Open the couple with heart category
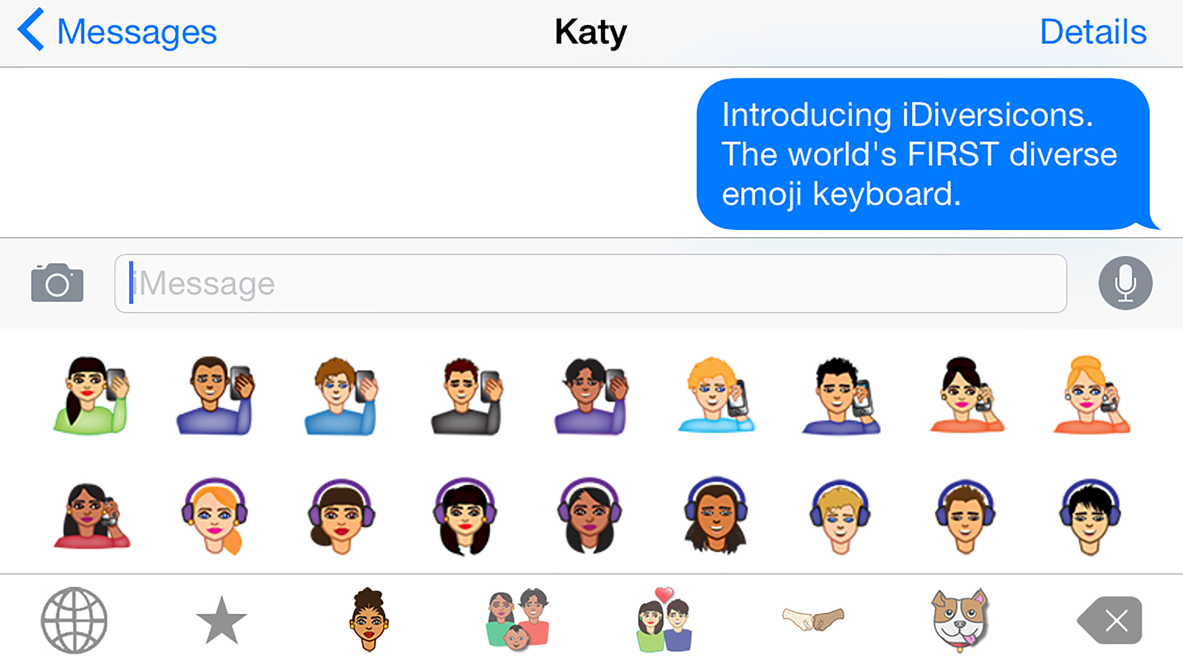 point(664,619)
